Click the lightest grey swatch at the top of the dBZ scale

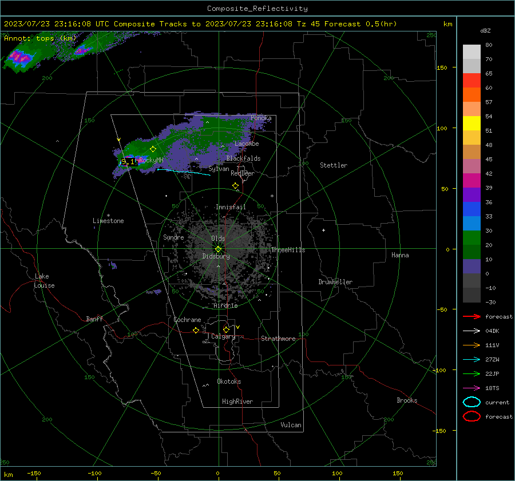[x=472, y=52]
